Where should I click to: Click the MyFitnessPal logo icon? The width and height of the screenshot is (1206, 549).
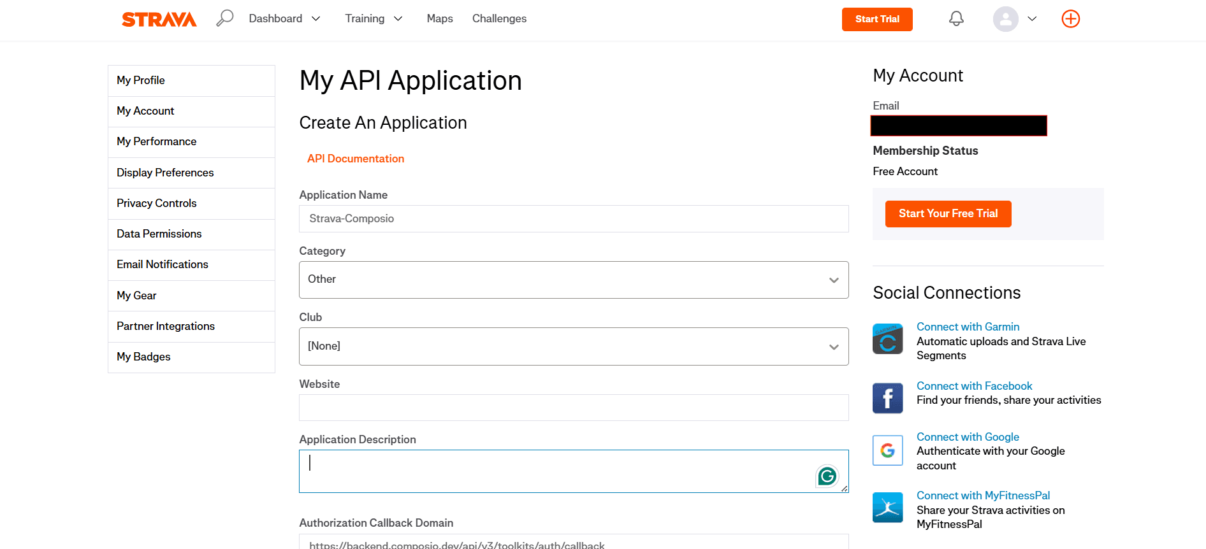[887, 508]
